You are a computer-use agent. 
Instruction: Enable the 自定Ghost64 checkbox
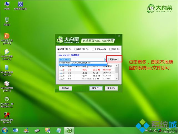point(93,49)
